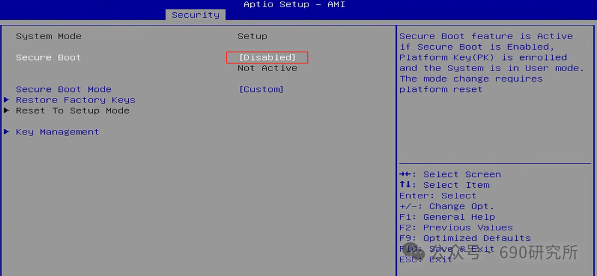Viewport: 597px width, 276px height.
Task: Click the up-down arrows Select Item hint
Action: 444,185
